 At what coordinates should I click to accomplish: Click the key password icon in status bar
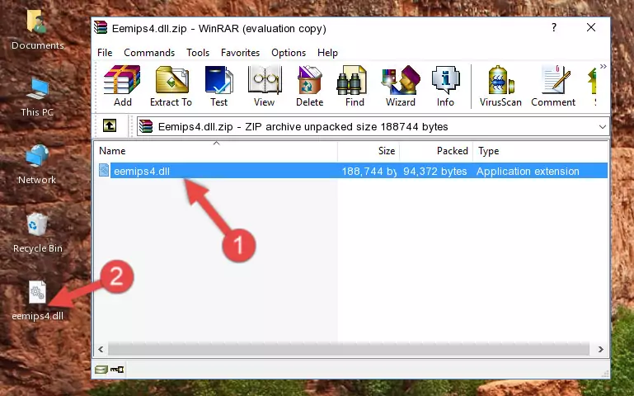coord(117,369)
